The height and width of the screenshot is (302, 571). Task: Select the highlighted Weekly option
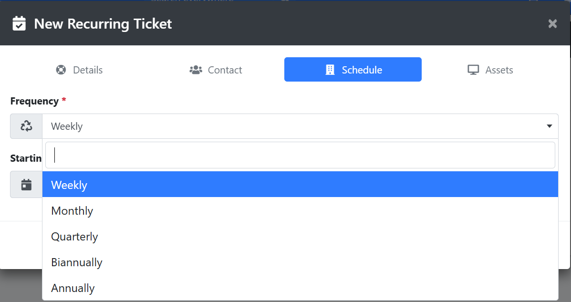click(69, 185)
